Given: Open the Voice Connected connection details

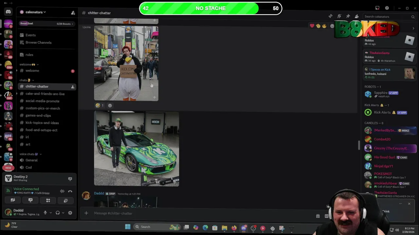Looking at the screenshot, I should 26,189.
